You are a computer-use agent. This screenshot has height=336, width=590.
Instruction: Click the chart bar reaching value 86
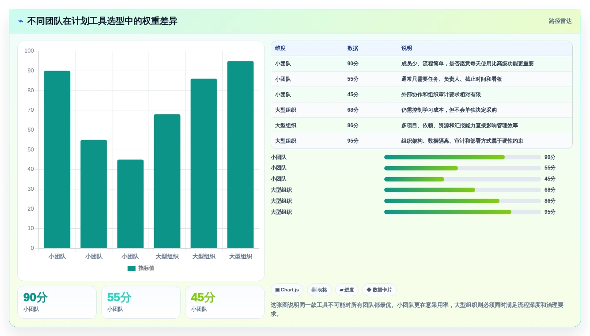click(204, 163)
